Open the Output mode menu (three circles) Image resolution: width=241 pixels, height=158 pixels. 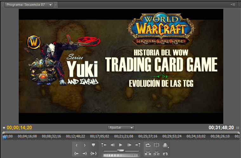point(165,145)
